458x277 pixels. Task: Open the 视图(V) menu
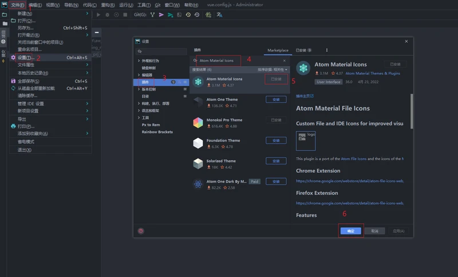pyautogui.click(x=53, y=5)
